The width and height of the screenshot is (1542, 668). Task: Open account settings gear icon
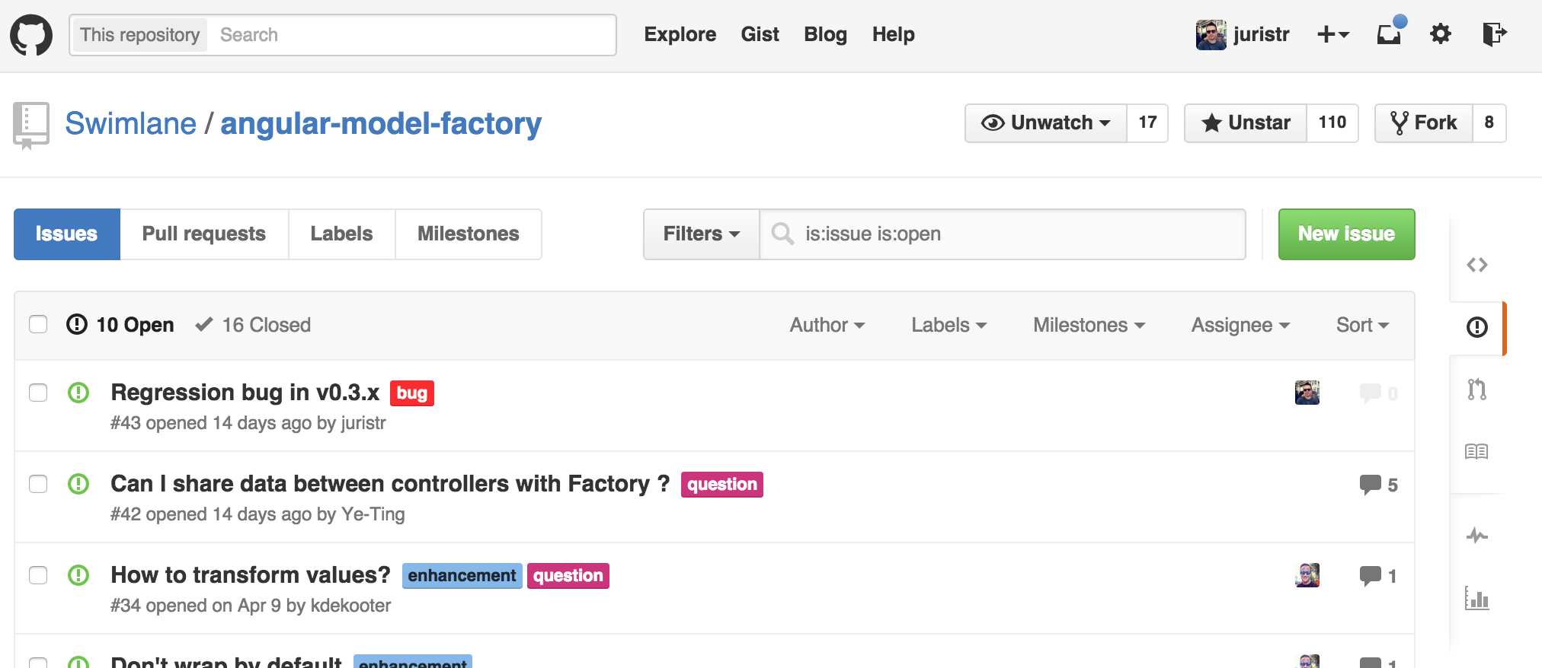pyautogui.click(x=1440, y=34)
